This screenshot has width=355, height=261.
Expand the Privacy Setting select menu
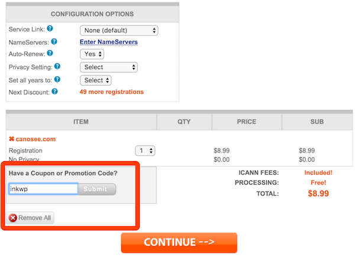pyautogui.click(x=109, y=67)
